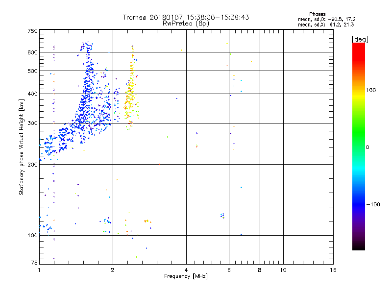This screenshot has width=392, height=294.
Task: Click the 'Frequency [MHz]' axis label
Action: [x=186, y=276]
